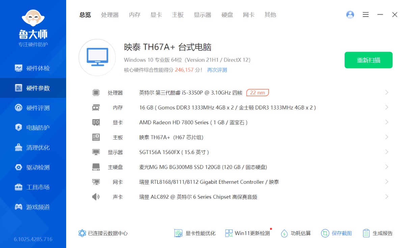
Task: Switch to the 显卡 tab
Action: (156, 15)
